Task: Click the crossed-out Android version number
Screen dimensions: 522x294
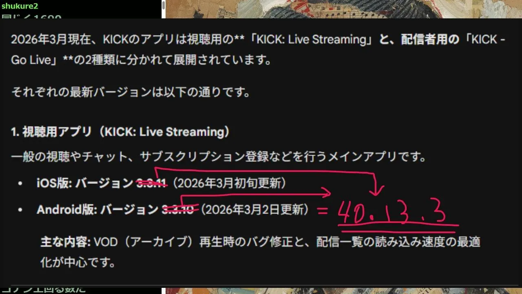Action: (x=178, y=210)
